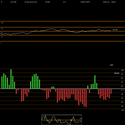Click the '-100' label on MR axis

pos(122,110)
